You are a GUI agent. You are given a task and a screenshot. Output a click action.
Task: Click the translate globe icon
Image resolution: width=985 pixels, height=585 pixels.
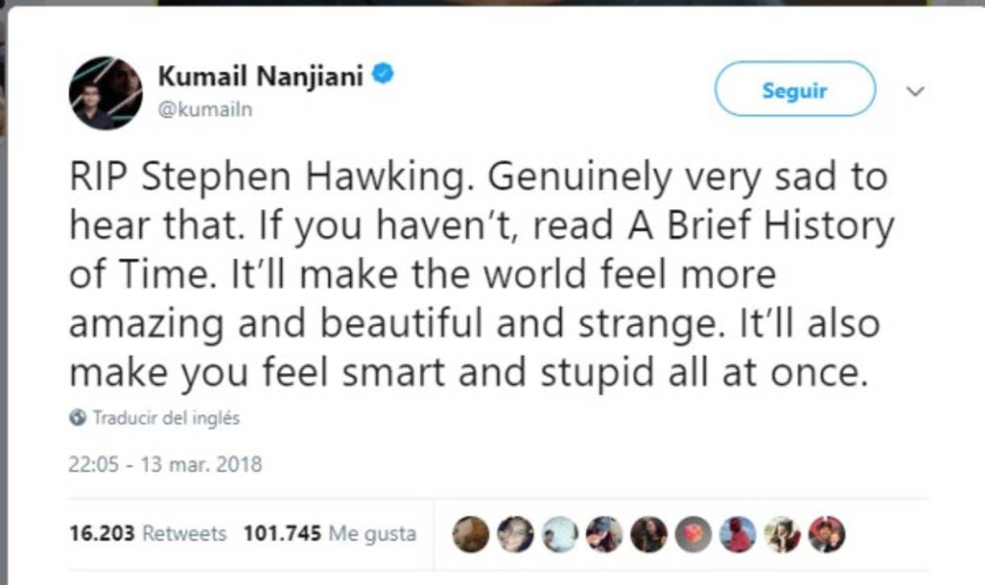(x=76, y=416)
